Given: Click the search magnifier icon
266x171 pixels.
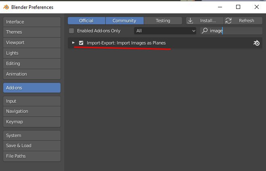Looking at the screenshot, I should click(x=205, y=31).
